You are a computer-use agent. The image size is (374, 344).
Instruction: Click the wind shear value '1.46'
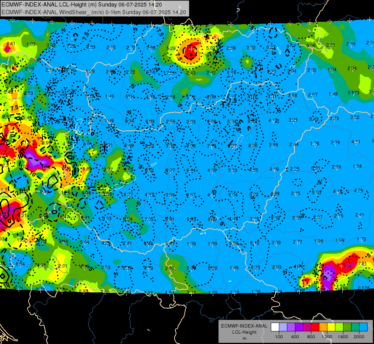click(110, 96)
